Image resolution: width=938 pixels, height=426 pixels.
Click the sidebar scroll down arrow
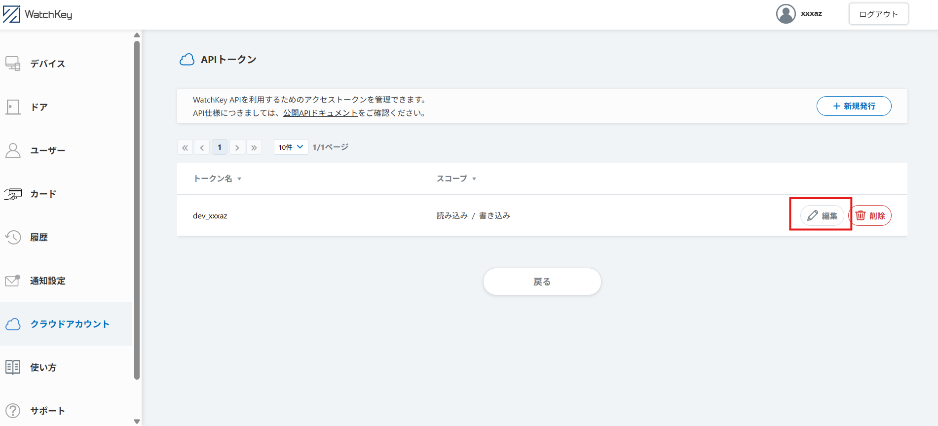click(137, 422)
